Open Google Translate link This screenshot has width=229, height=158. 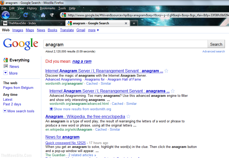click(x=67, y=30)
